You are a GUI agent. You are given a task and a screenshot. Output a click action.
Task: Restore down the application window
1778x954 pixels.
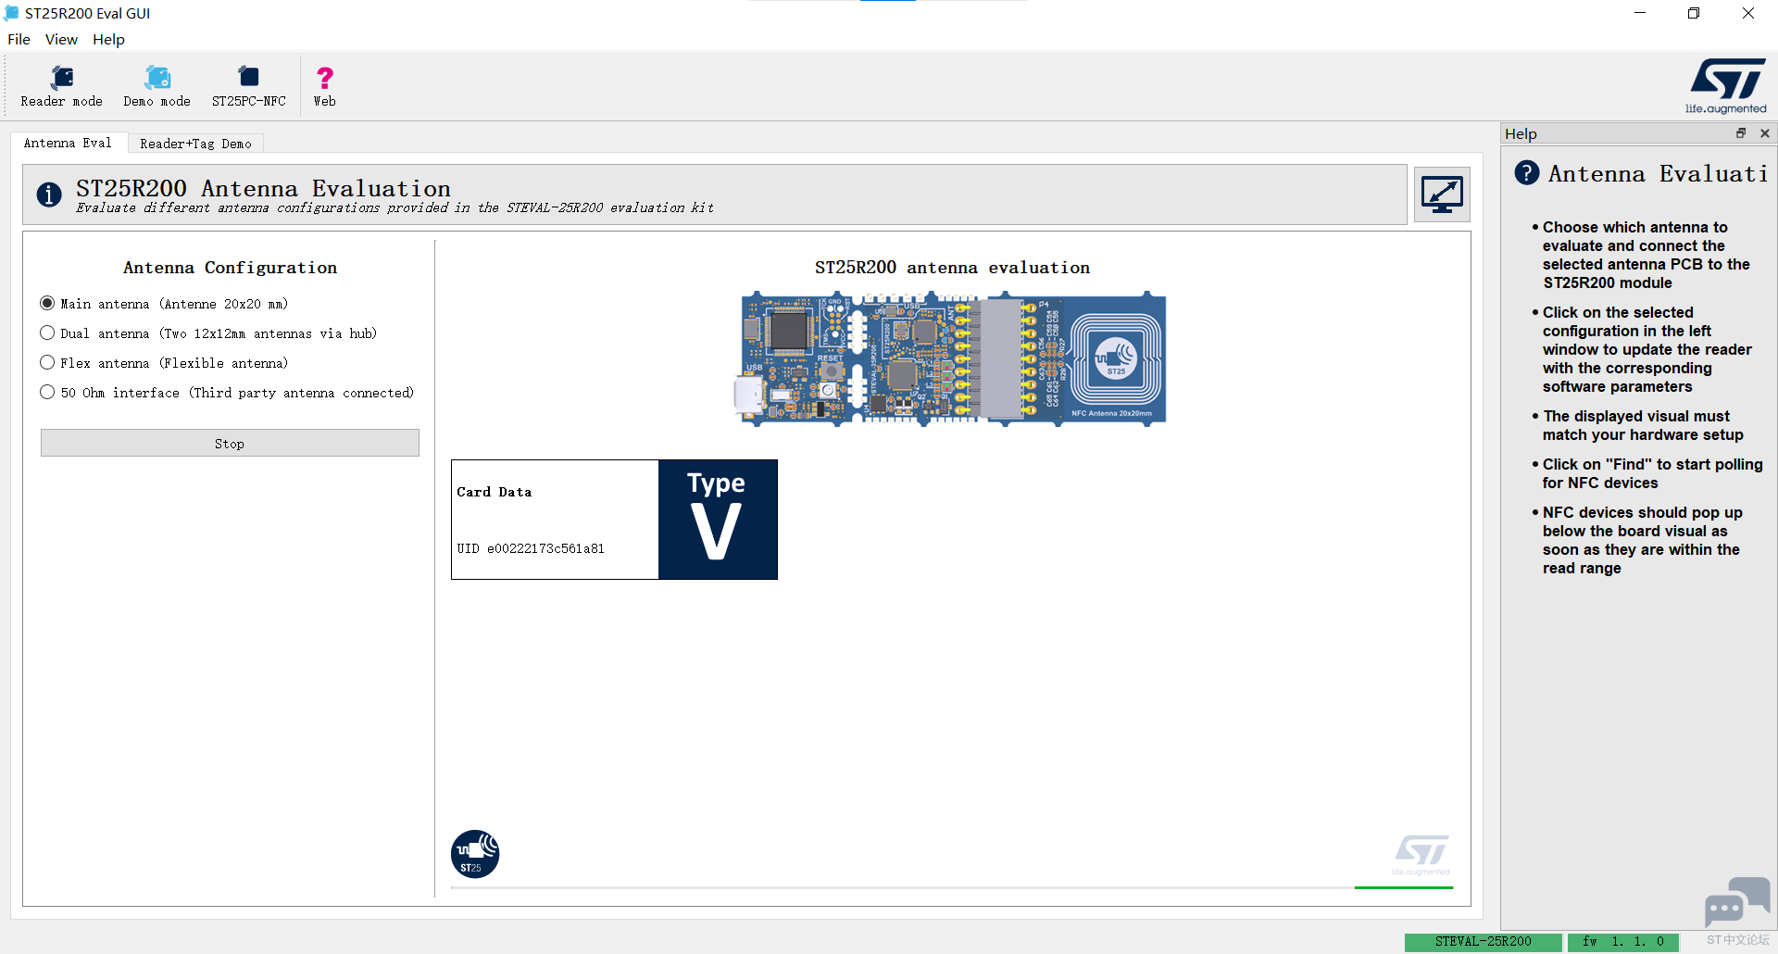tap(1694, 13)
